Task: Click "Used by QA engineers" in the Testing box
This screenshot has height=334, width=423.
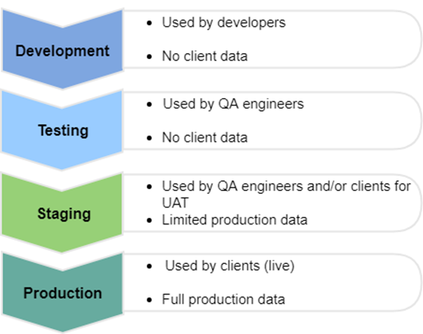Action: point(233,105)
